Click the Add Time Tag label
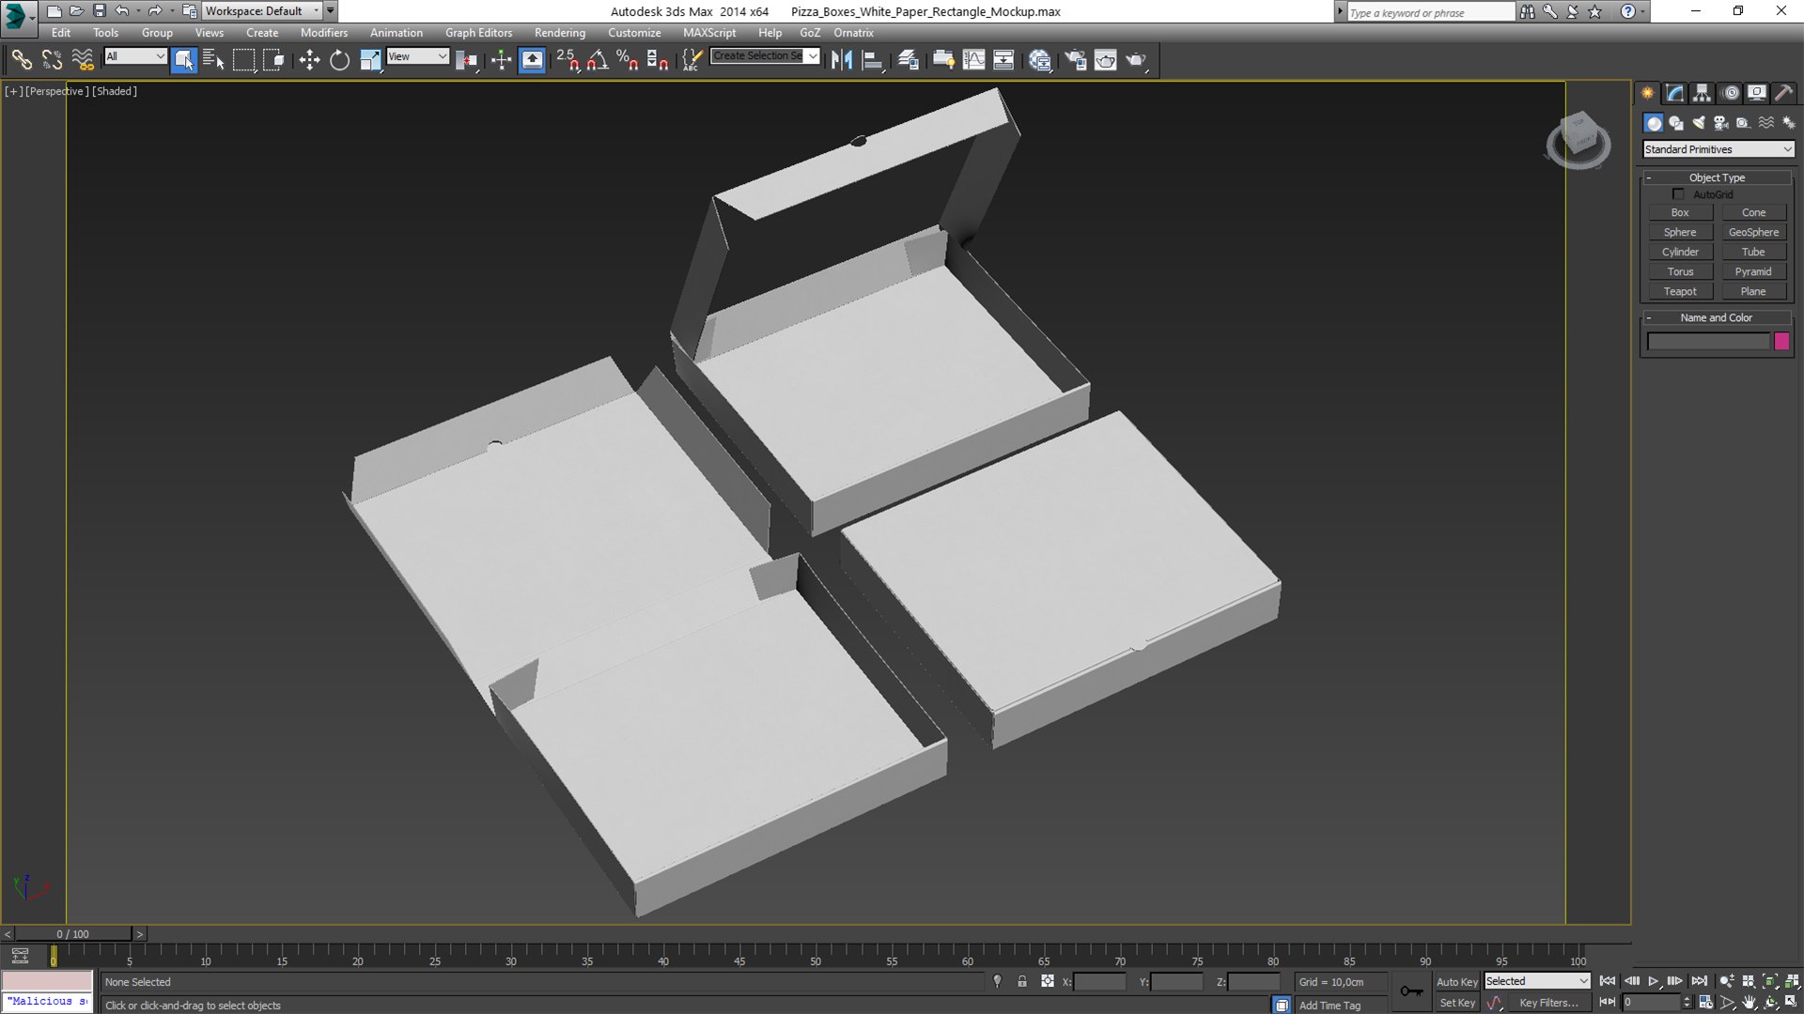This screenshot has height=1014, width=1804. [1330, 1006]
